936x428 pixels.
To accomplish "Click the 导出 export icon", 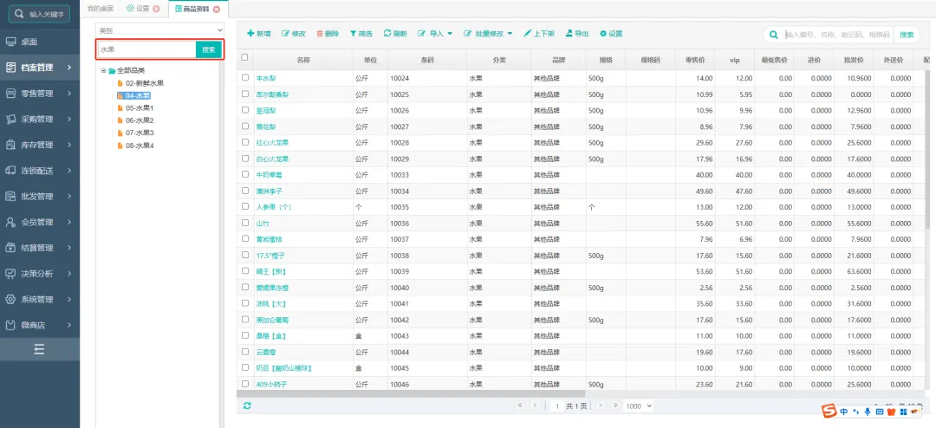I will (569, 34).
